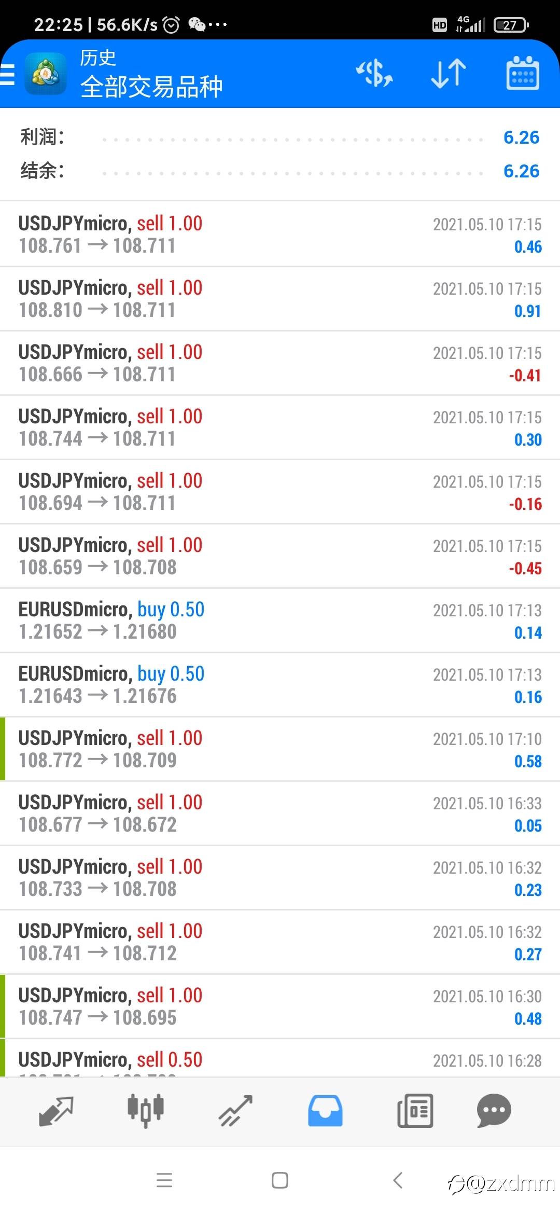Tap the USDJPYmicro sell closed at 17:10

click(280, 749)
